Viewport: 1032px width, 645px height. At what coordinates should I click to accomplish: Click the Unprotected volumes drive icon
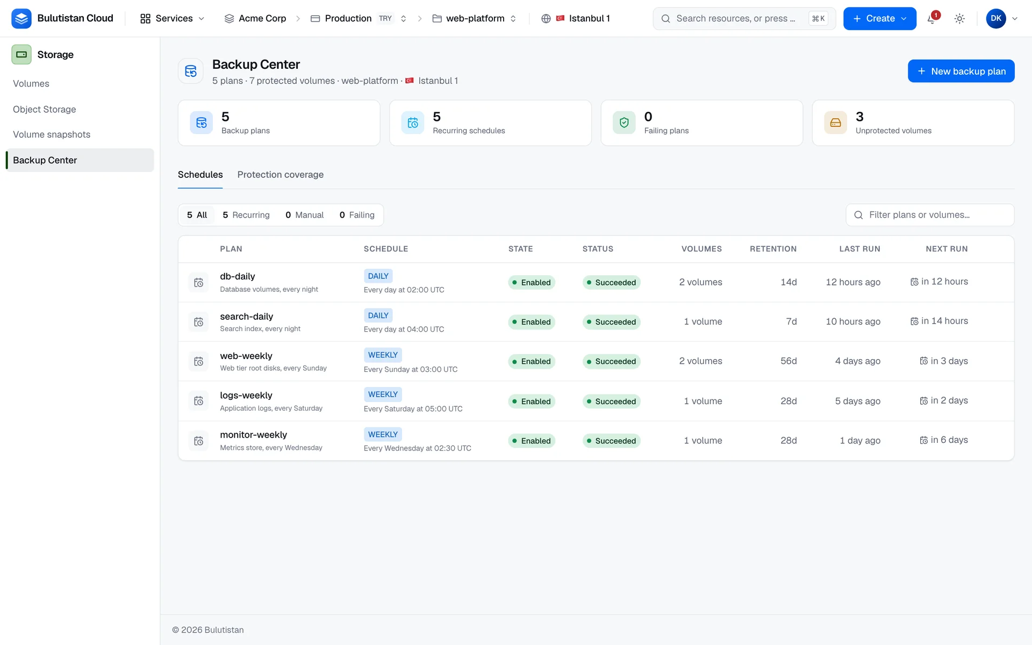point(836,123)
